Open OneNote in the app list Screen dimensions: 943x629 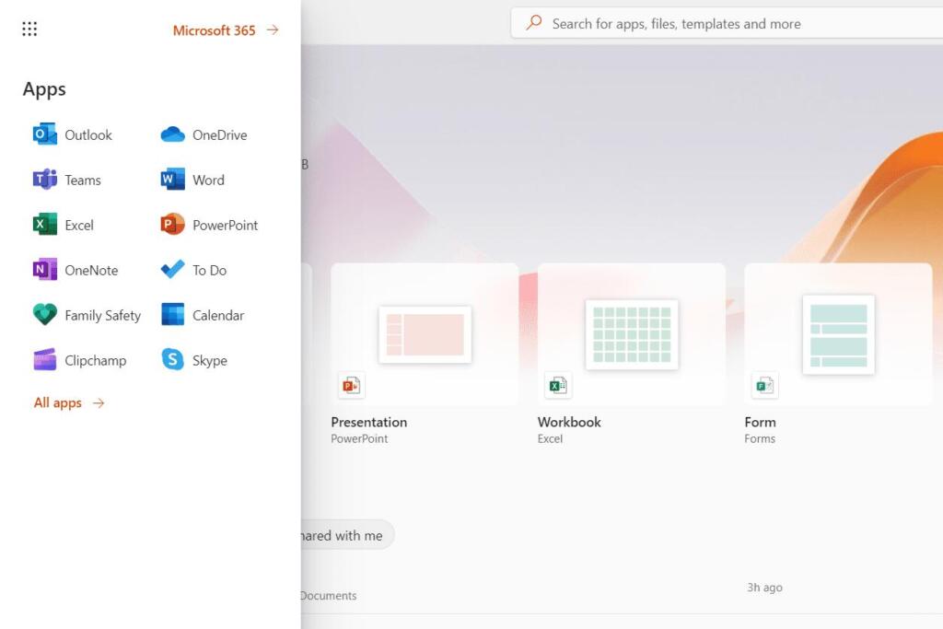(76, 271)
